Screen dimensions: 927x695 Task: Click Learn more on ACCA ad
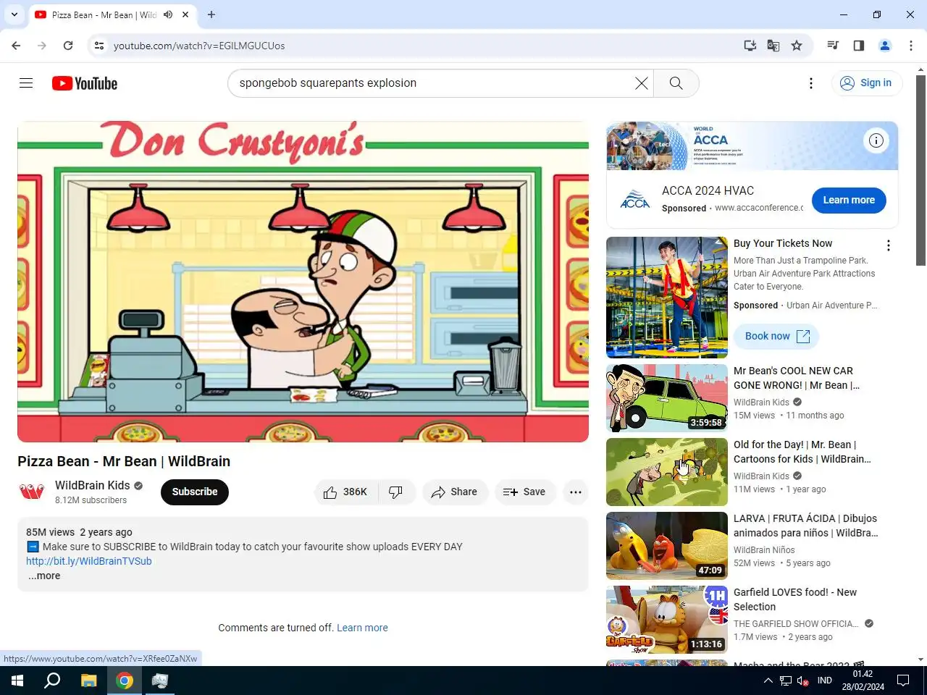849,201
